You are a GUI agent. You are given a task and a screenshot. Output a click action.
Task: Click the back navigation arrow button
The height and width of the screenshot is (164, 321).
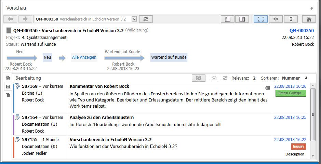[10, 19]
